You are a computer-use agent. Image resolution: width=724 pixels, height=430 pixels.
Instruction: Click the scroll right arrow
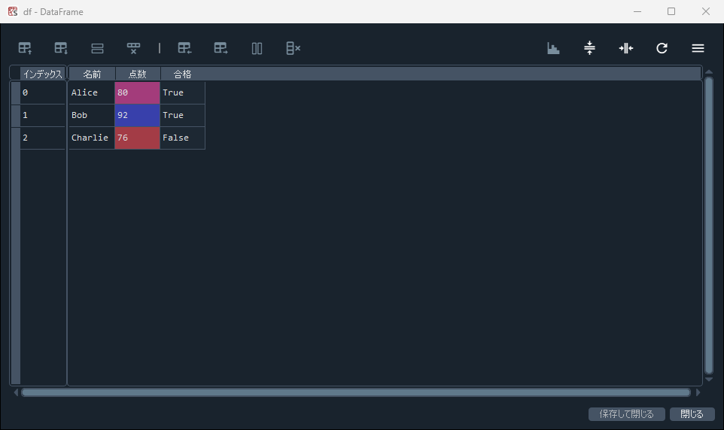click(698, 392)
